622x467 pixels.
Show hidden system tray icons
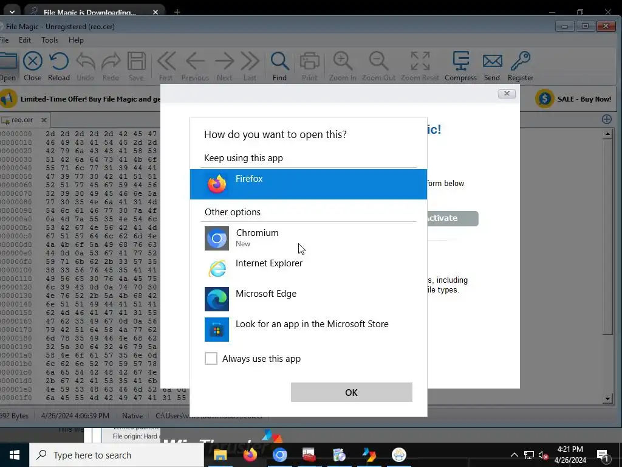coord(514,455)
